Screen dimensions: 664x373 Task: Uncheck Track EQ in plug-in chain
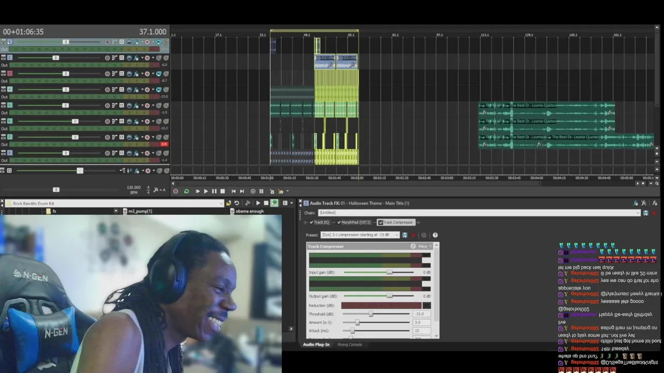311,222
